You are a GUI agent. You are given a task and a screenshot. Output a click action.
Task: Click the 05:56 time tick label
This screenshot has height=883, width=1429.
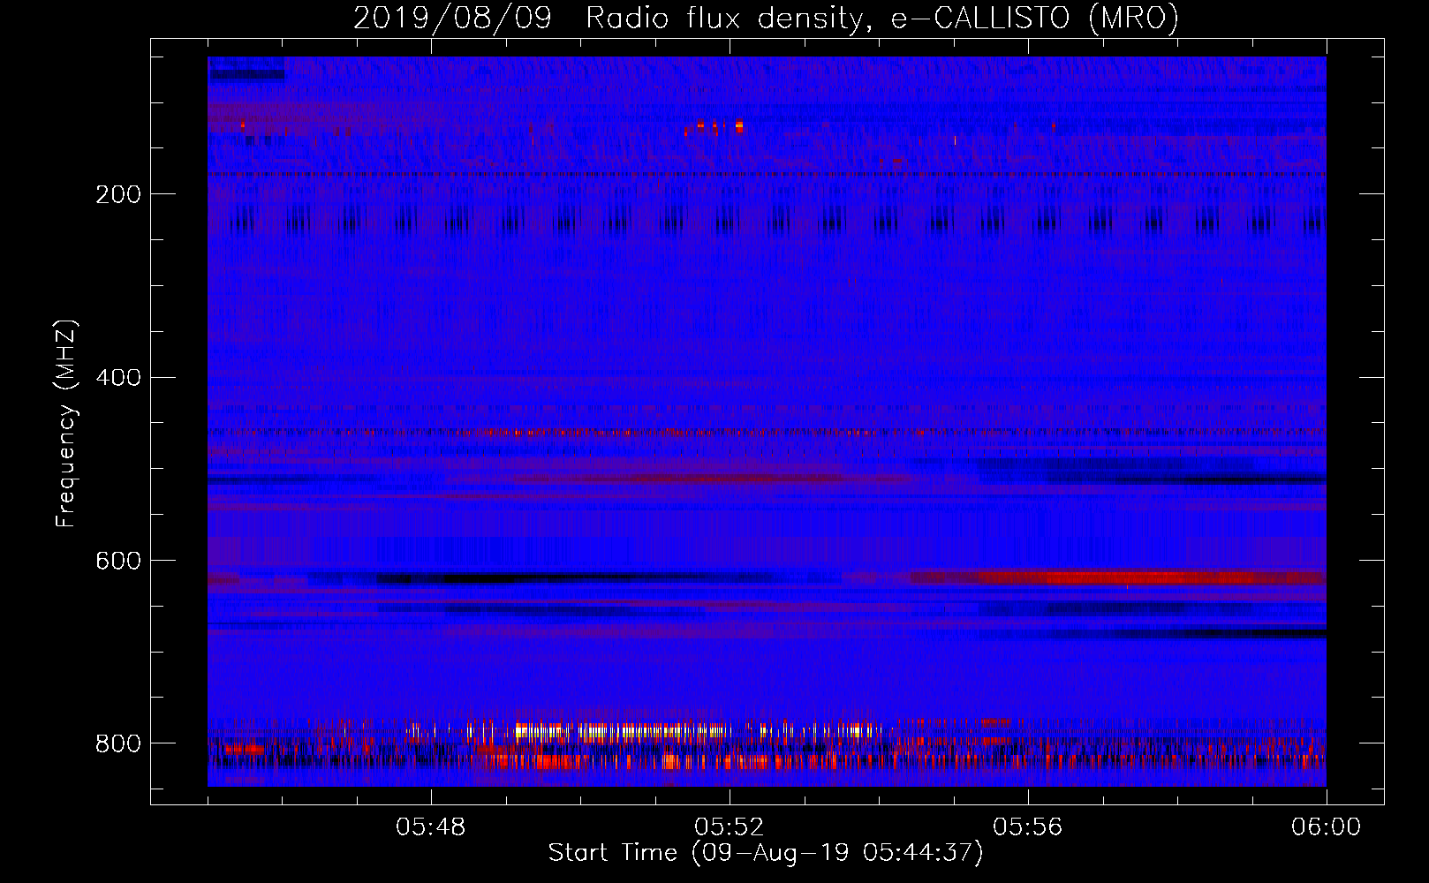[x=1028, y=827]
